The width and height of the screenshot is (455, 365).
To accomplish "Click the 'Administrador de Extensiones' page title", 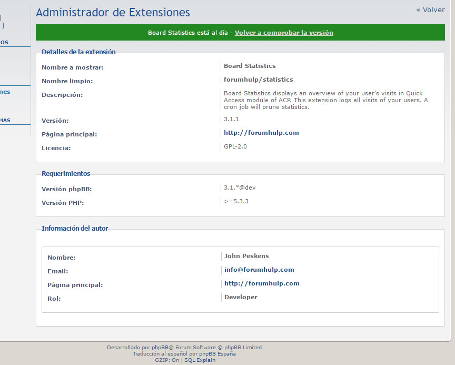I will click(x=113, y=12).
